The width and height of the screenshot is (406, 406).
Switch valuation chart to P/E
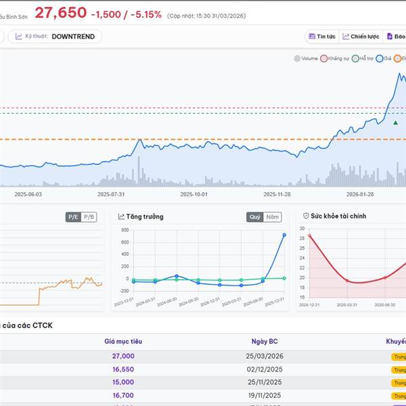tap(73, 217)
